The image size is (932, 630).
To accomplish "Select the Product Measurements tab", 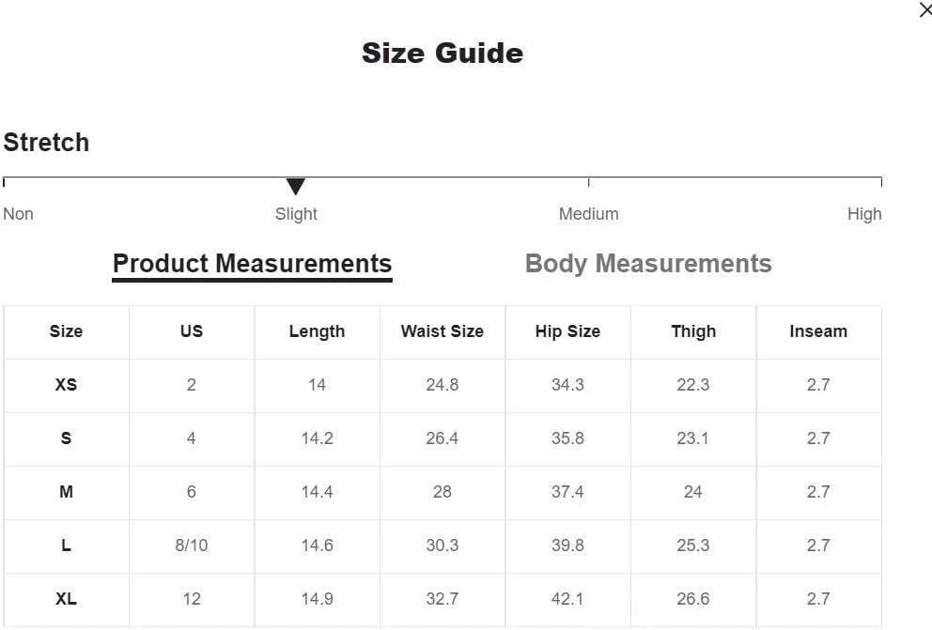I will pos(252,264).
